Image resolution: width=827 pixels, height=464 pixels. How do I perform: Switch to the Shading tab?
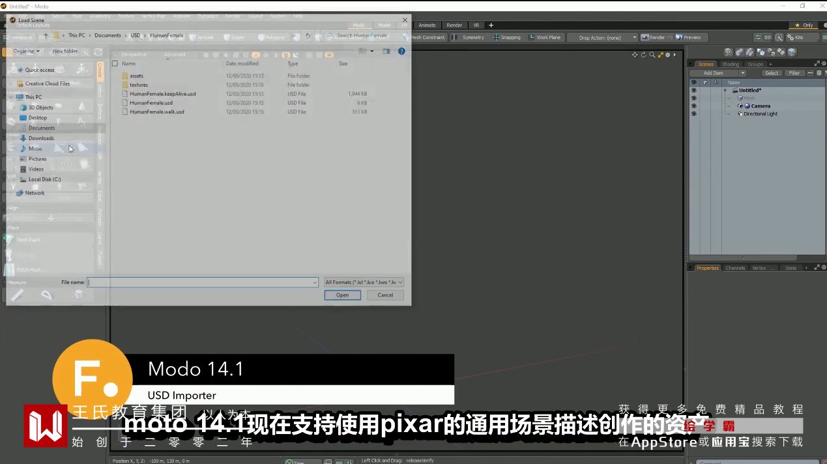tap(731, 64)
